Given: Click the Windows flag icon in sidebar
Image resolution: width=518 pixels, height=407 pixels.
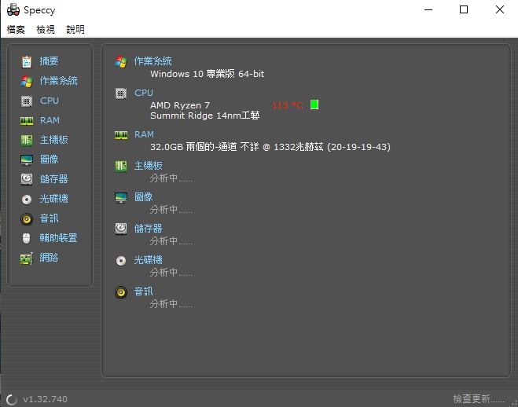Looking at the screenshot, I should coord(27,81).
